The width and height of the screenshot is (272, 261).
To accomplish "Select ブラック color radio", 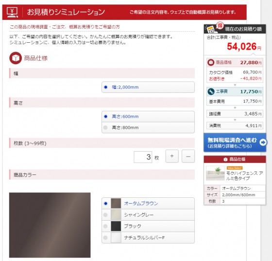I will (105, 226).
